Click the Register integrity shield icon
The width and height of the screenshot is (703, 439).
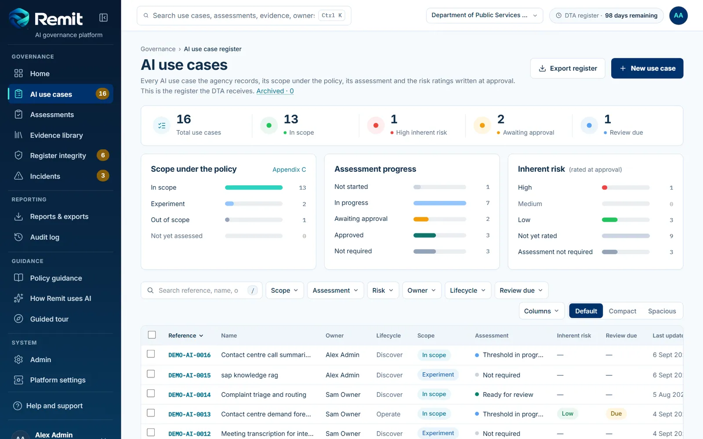coord(18,155)
